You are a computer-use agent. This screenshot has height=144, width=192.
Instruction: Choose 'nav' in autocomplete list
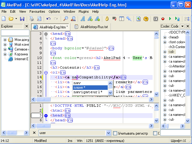point(90,83)
